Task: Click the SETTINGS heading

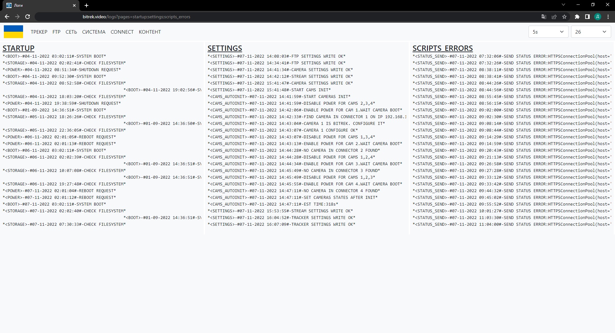Action: click(x=225, y=48)
